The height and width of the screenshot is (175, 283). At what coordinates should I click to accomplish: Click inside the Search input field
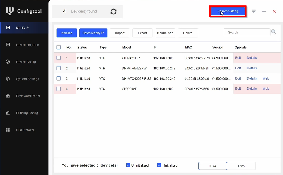246,32
